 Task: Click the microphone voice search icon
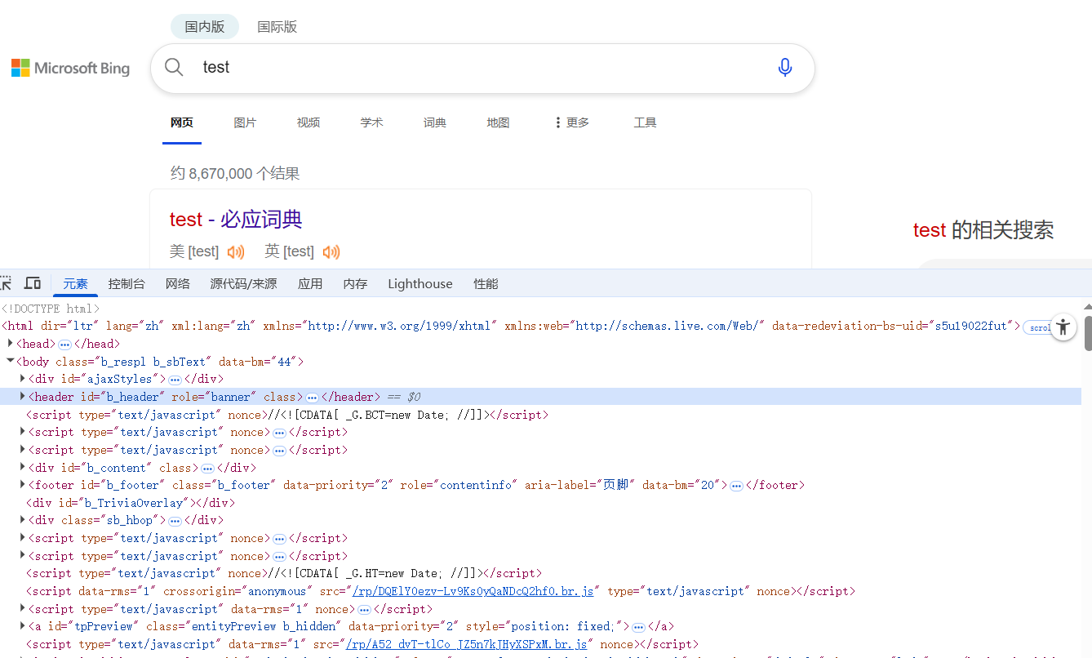(x=785, y=67)
